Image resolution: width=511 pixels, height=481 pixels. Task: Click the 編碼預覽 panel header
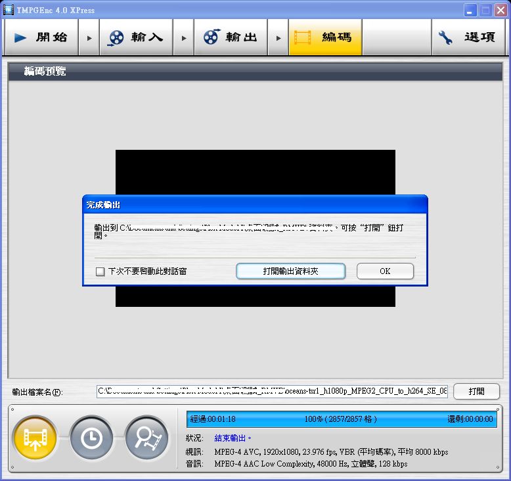coord(255,72)
